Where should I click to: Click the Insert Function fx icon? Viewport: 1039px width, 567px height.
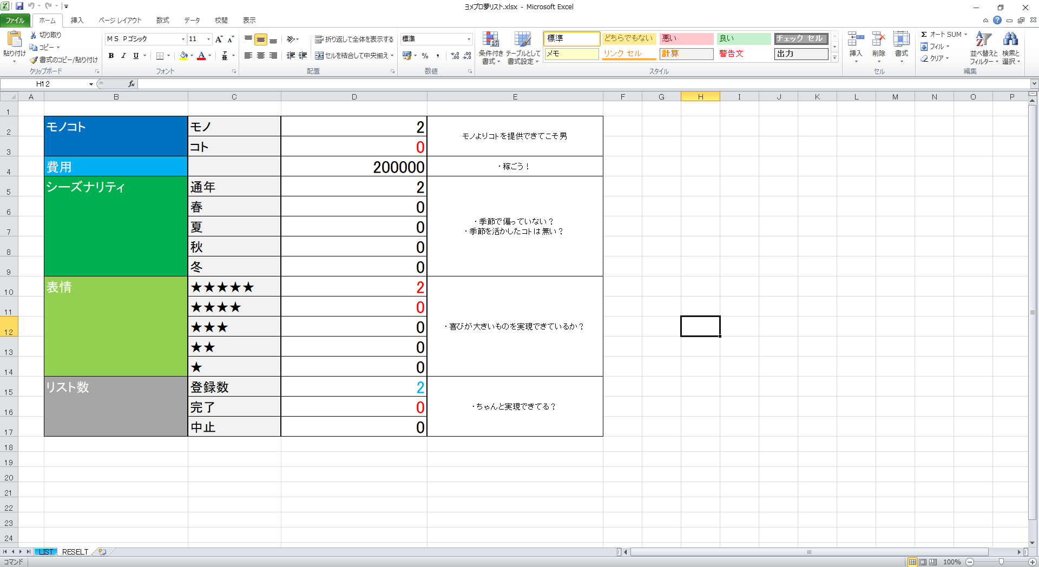tap(131, 84)
